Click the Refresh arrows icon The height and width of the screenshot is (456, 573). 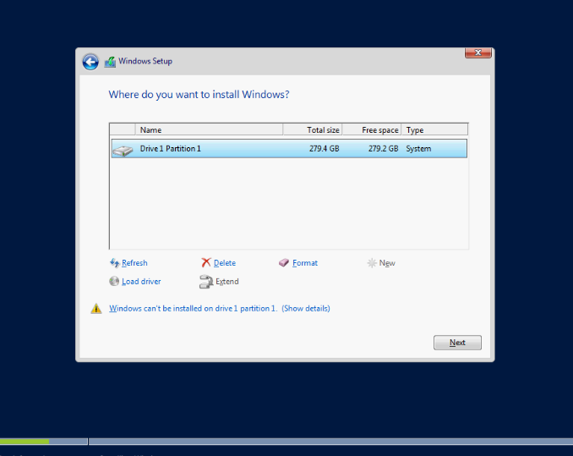pos(114,262)
